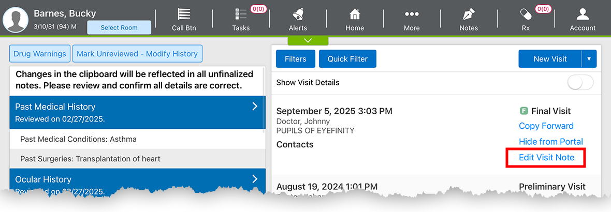Screen dimensions: 611x212
Task: Go to Home via house icon
Action: click(x=355, y=14)
